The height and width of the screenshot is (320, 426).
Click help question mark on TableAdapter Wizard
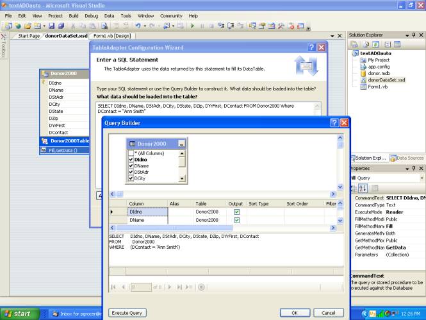[311, 47]
